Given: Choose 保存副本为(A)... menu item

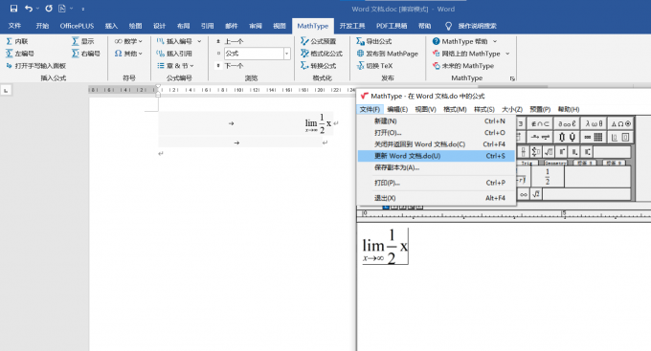Looking at the screenshot, I should coord(437,167).
